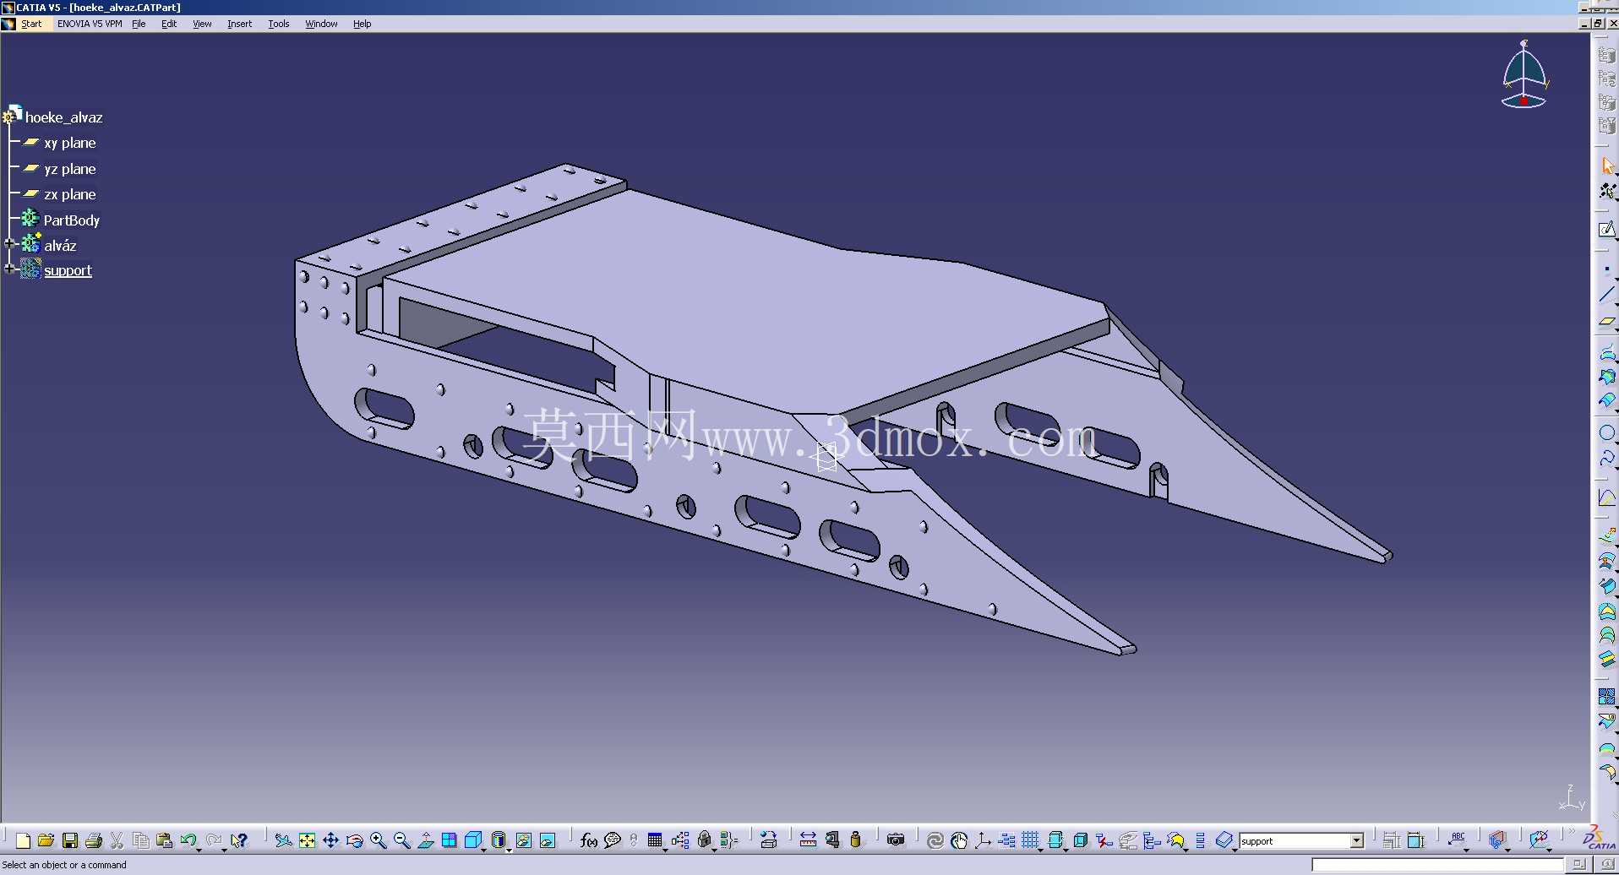
Task: Open the isometric view flyout arrow
Action: coord(484,849)
